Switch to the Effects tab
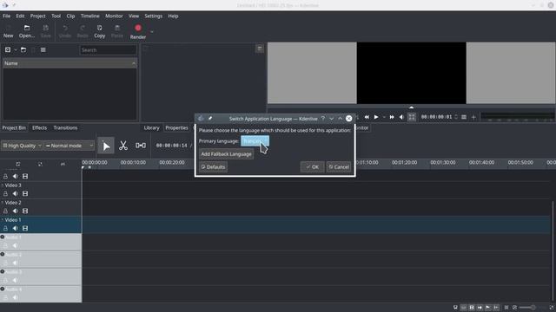Viewport: 556px width, 312px height. (39, 127)
